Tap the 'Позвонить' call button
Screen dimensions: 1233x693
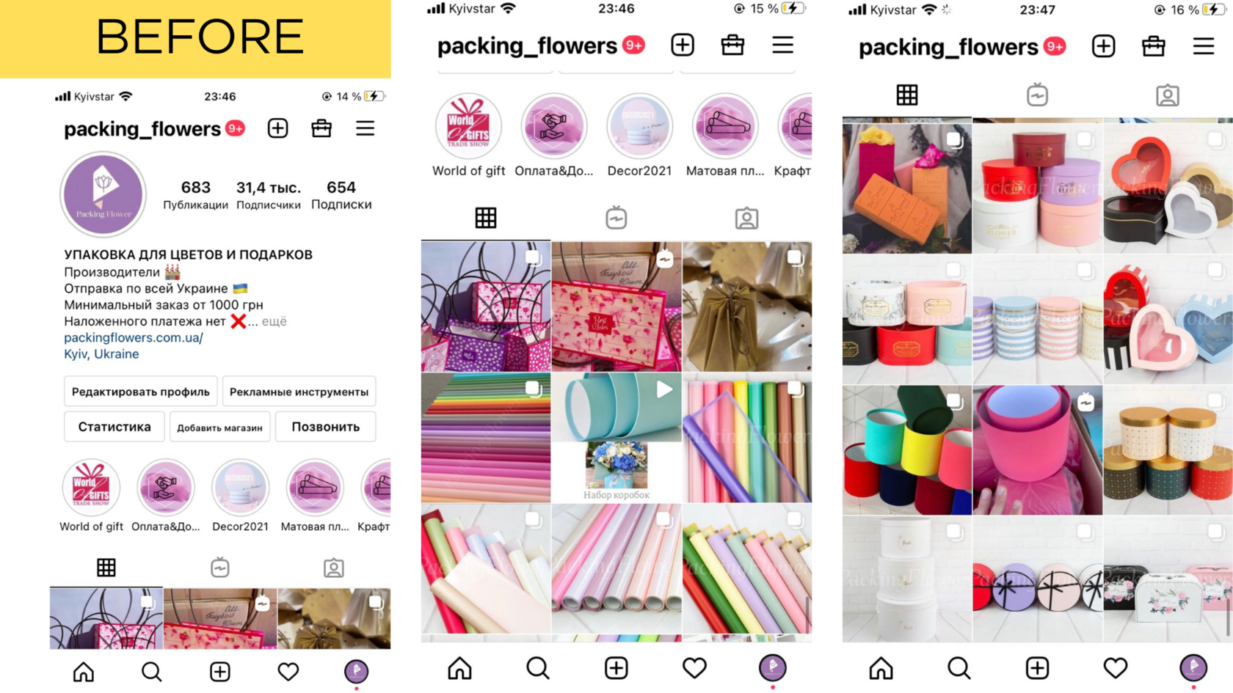326,427
